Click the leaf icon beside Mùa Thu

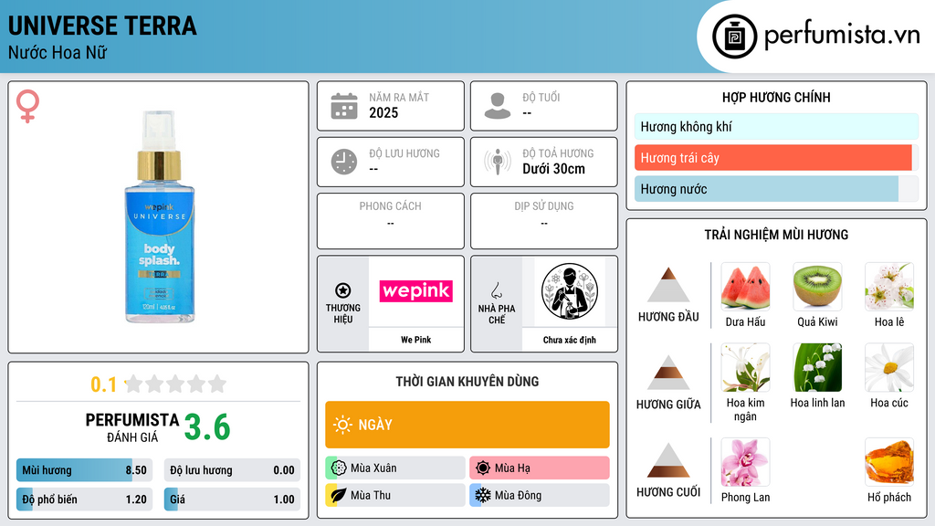tap(339, 495)
